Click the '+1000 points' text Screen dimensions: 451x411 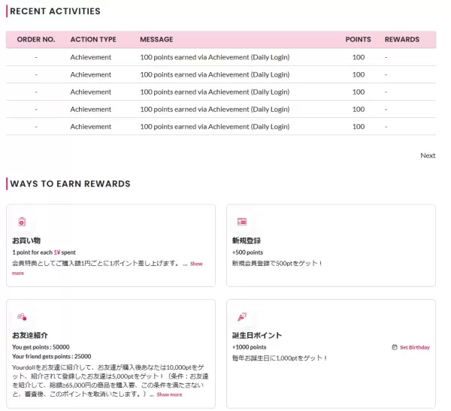pyautogui.click(x=249, y=347)
